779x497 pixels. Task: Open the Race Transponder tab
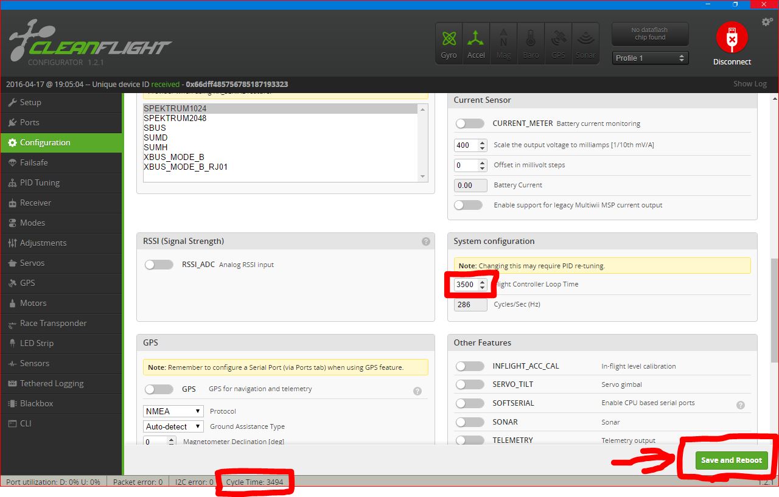point(61,323)
